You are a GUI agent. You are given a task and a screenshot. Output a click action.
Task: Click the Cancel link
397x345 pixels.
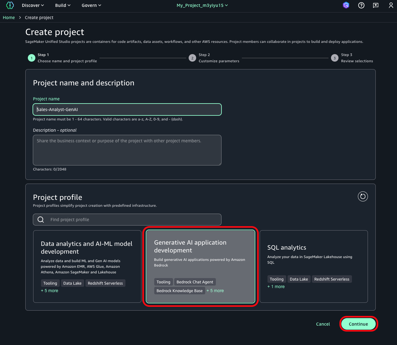pyautogui.click(x=323, y=324)
